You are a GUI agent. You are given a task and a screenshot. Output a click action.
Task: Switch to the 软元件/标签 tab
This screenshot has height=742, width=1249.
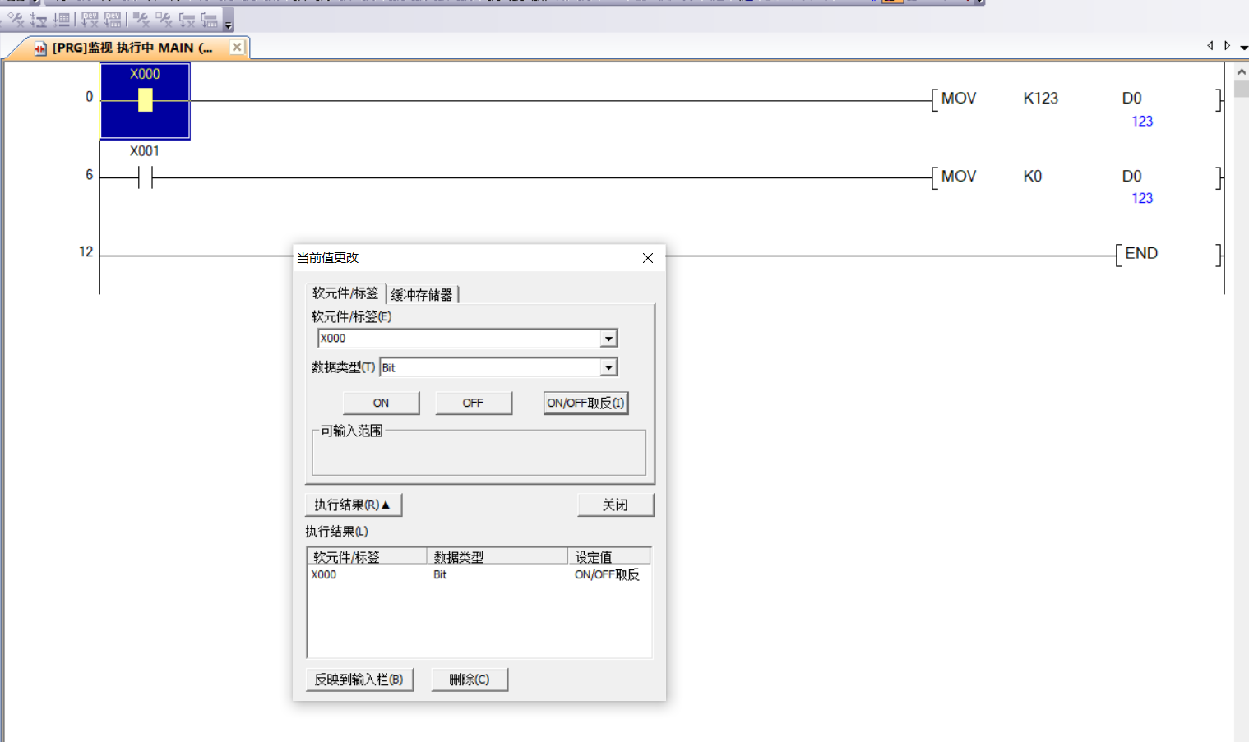point(345,293)
